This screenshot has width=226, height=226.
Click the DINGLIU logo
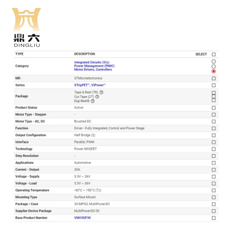point(27,27)
